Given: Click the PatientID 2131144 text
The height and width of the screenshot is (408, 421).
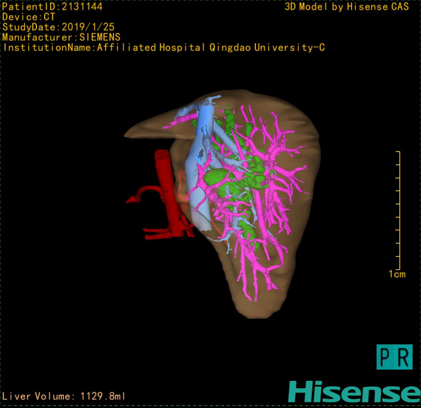Looking at the screenshot, I should pyautogui.click(x=52, y=6).
